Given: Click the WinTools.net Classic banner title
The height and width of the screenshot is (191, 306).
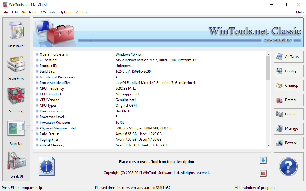Looking at the screenshot, I should pos(255,31).
